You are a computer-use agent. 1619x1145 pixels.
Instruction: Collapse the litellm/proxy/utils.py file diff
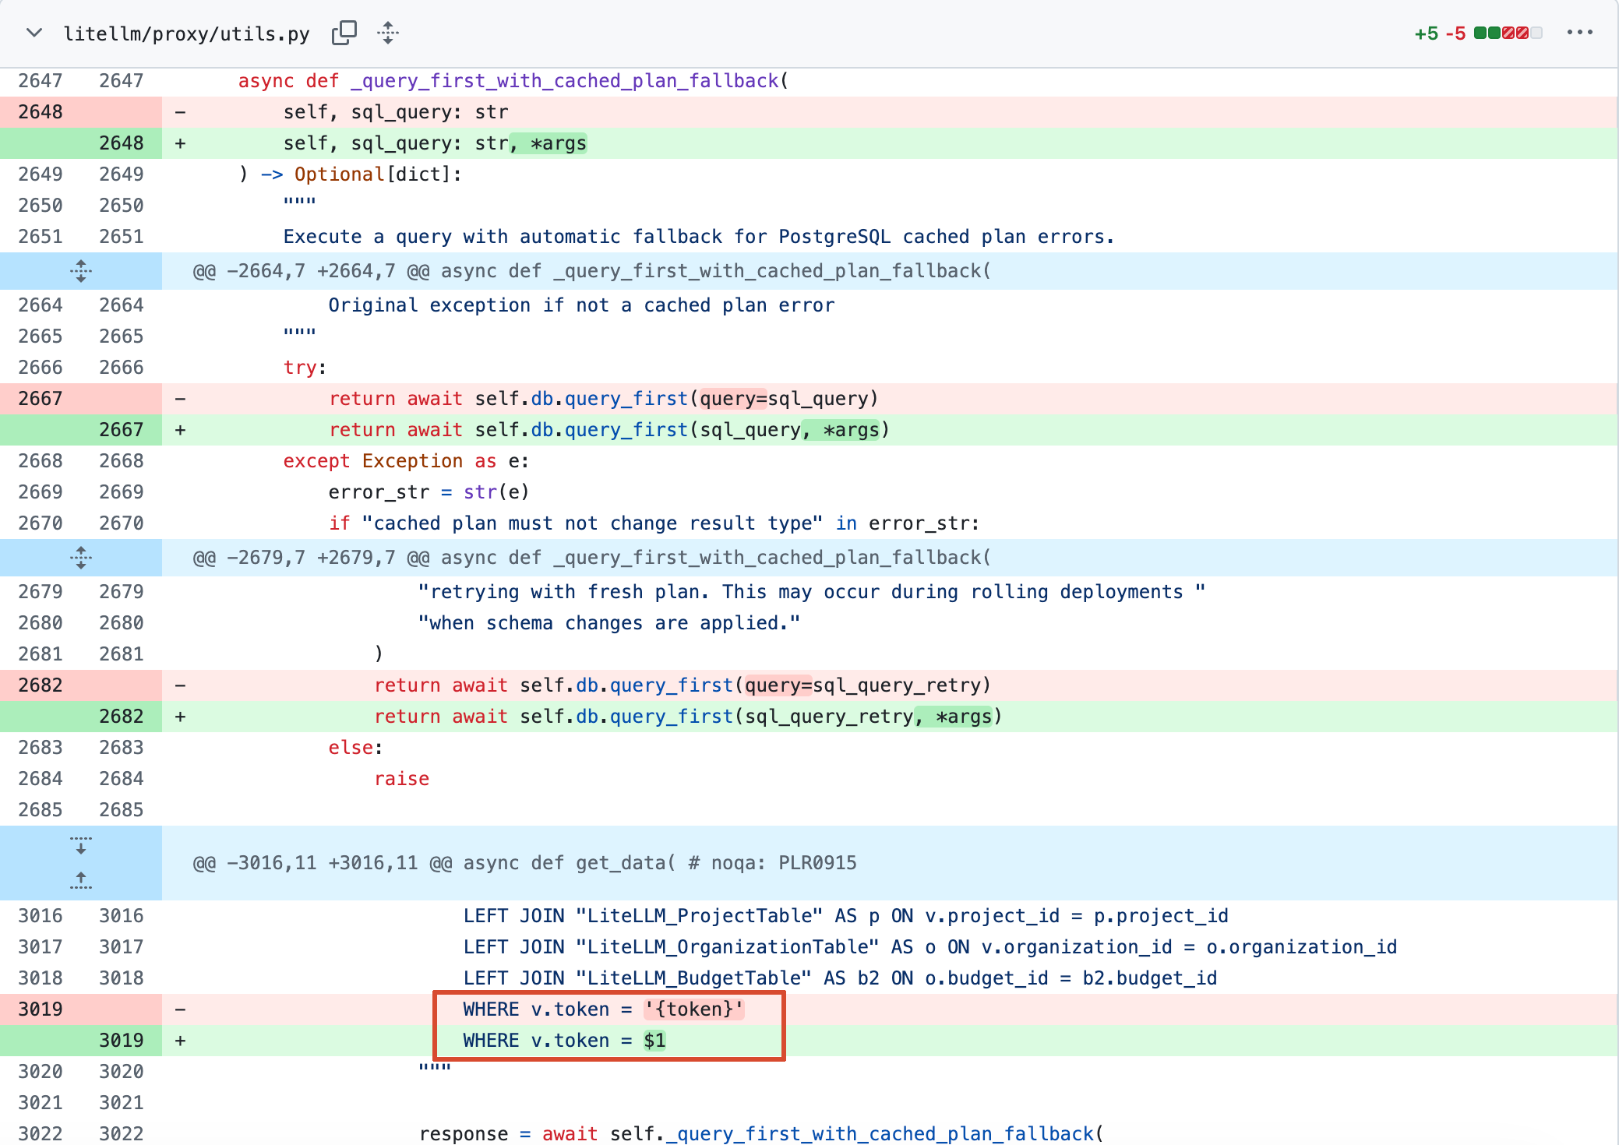(x=34, y=33)
